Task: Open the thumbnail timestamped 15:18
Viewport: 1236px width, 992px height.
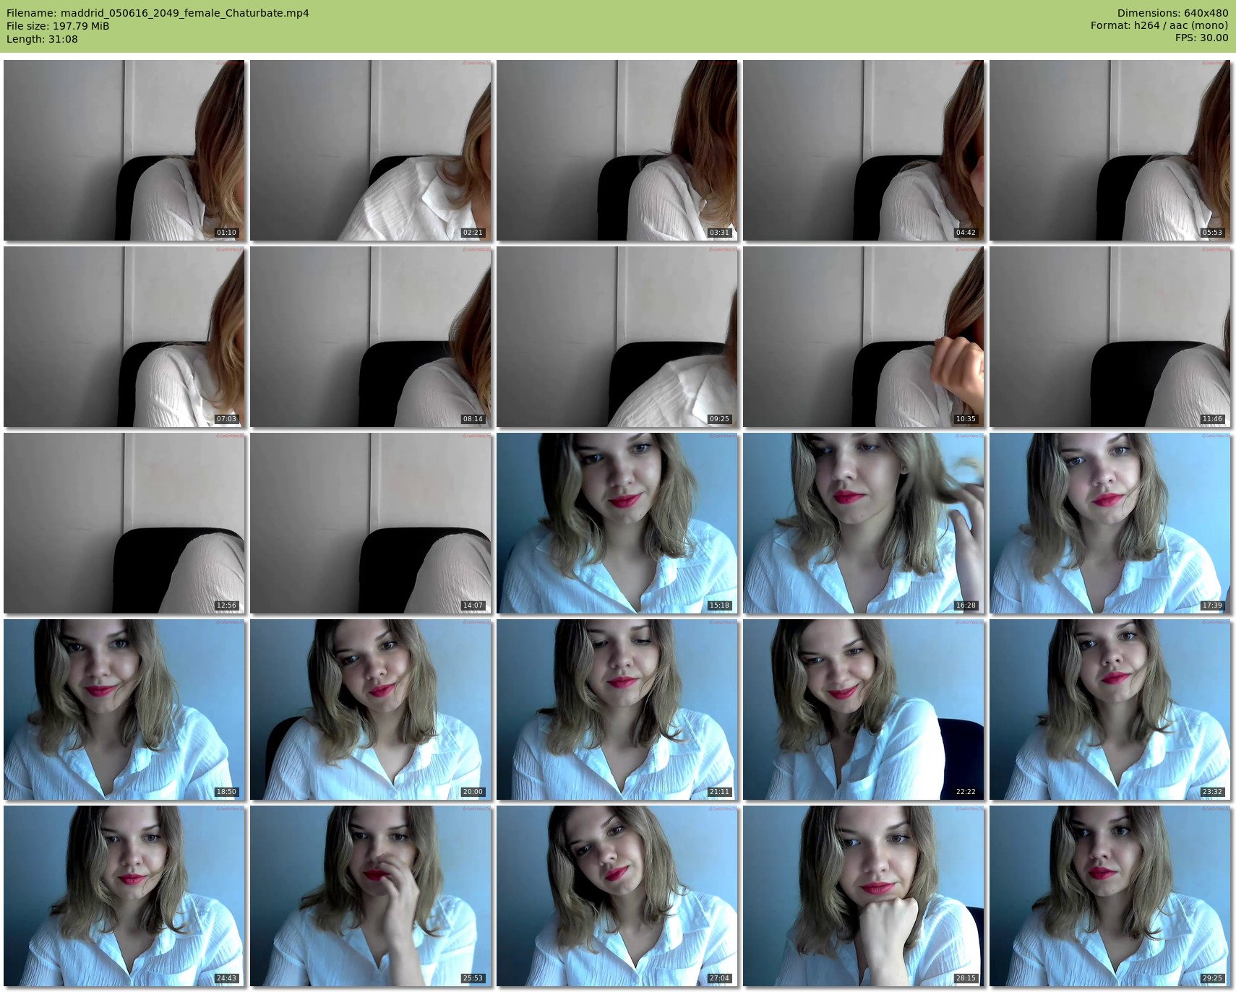Action: click(617, 523)
